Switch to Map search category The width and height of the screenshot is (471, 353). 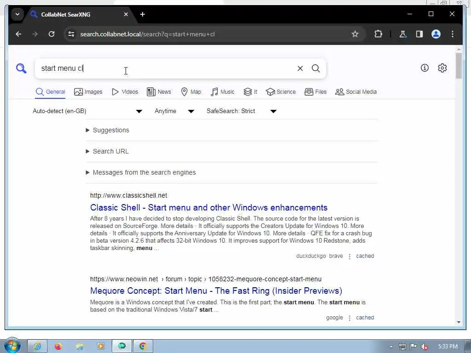point(191,92)
